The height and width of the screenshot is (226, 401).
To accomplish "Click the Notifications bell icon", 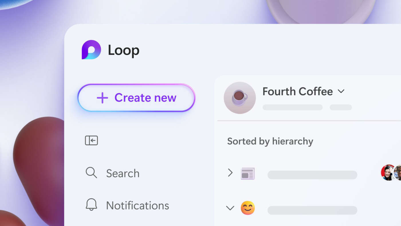I will coord(91,205).
